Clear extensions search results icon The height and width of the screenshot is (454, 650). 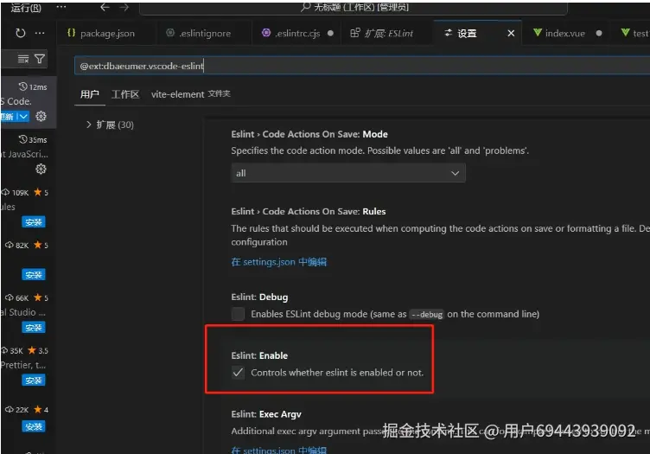point(23,59)
